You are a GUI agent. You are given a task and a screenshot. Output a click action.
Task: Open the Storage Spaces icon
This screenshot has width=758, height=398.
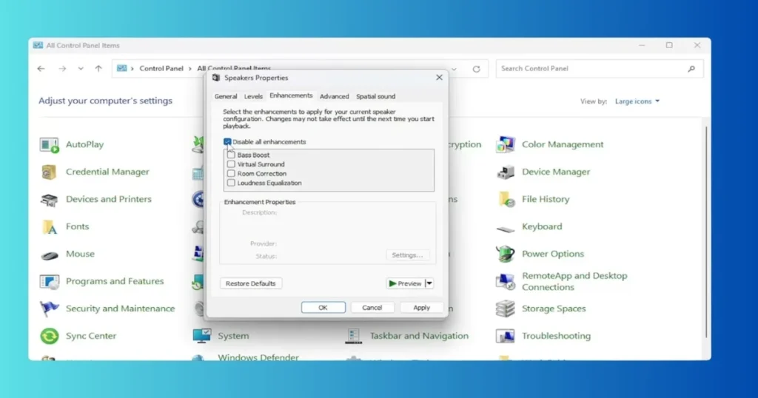coord(505,308)
